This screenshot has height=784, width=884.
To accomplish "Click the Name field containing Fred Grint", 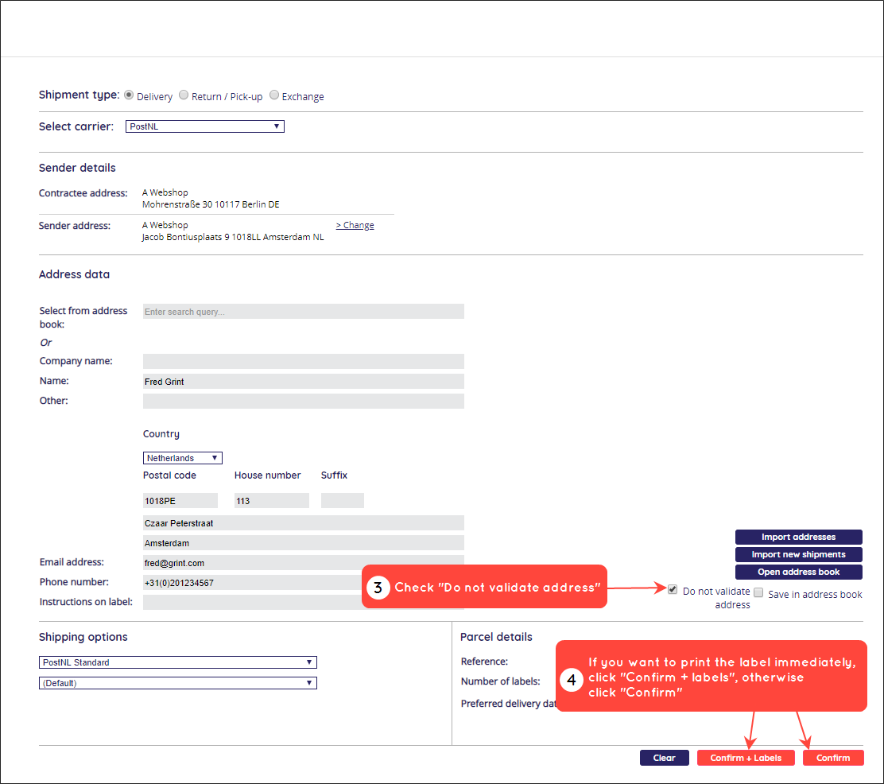I will [304, 382].
